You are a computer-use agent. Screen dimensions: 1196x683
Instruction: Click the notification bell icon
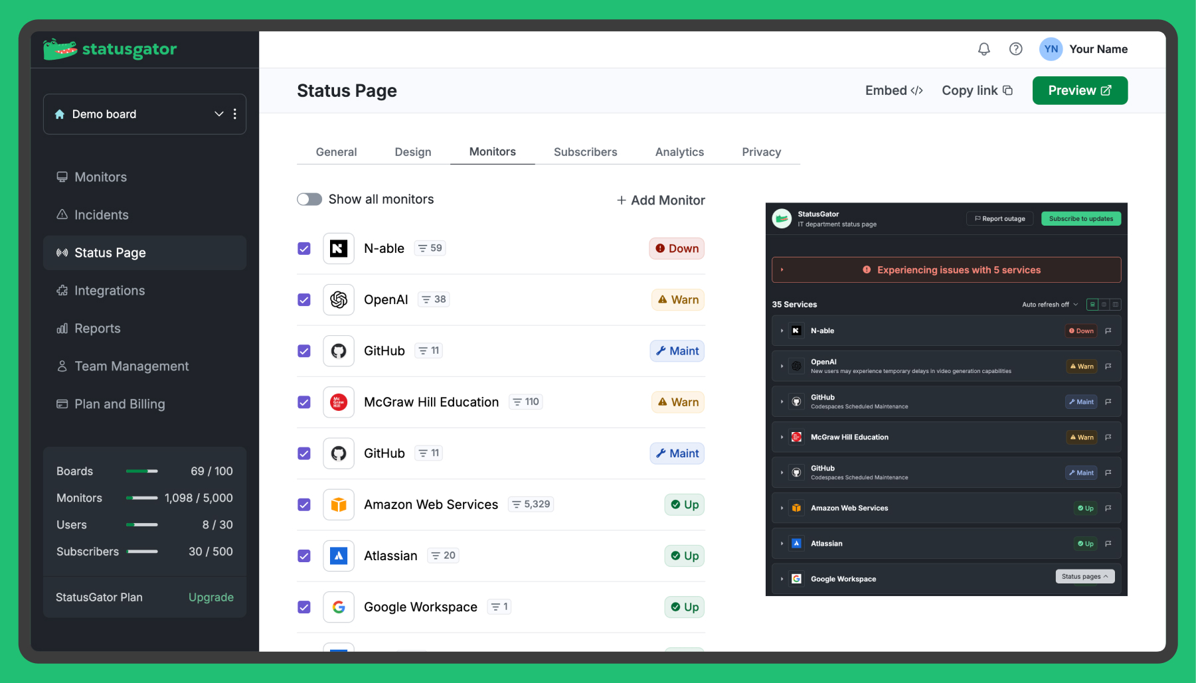pos(984,49)
